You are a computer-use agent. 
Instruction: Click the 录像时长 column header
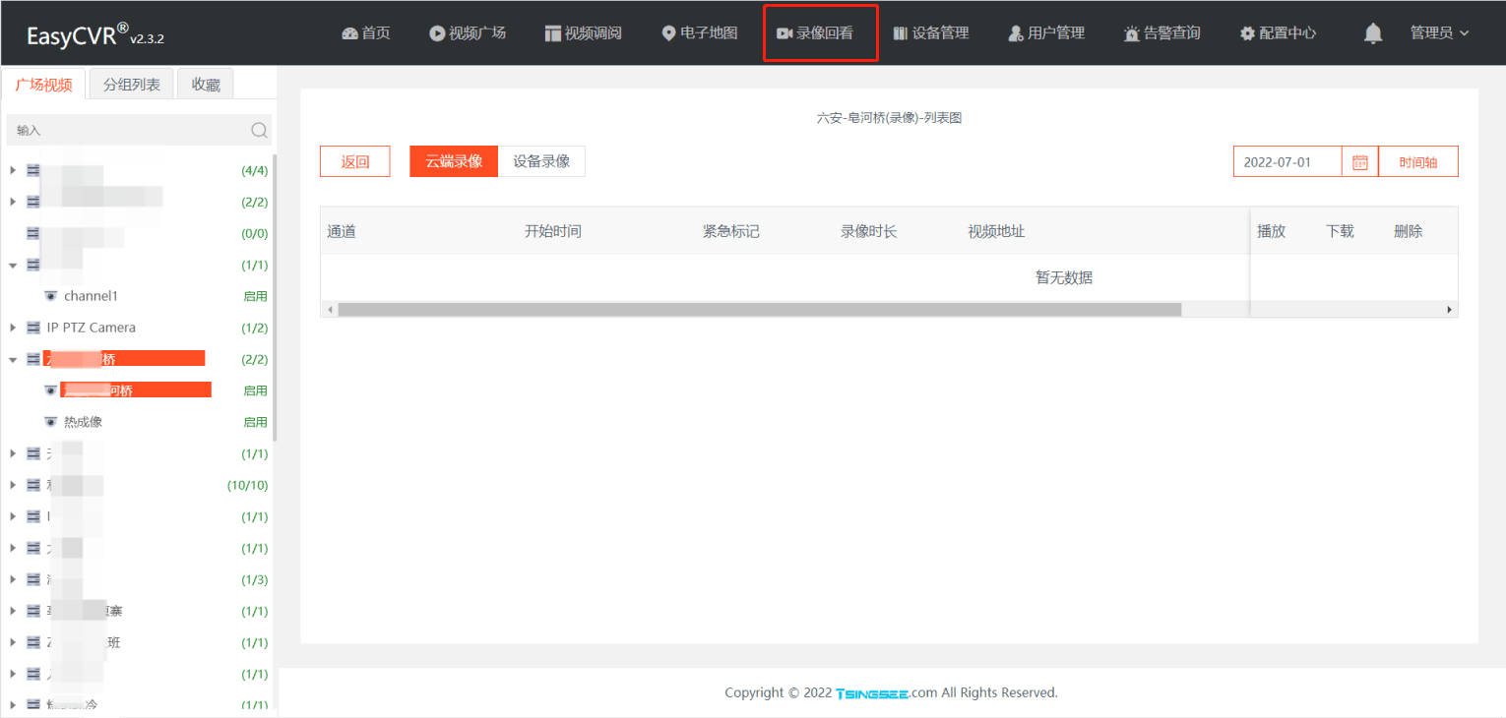click(x=869, y=231)
